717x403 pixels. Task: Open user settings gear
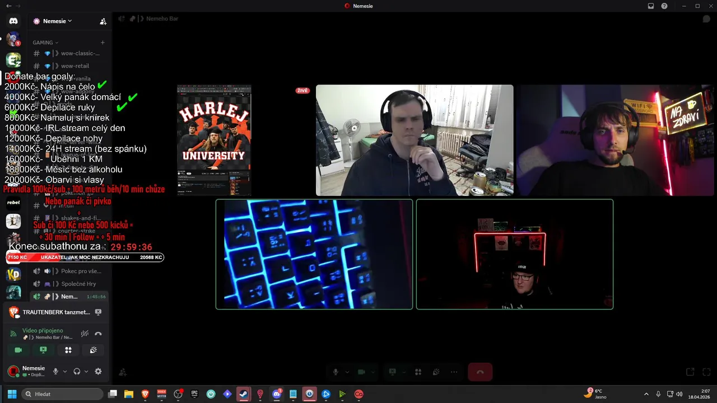point(98,371)
